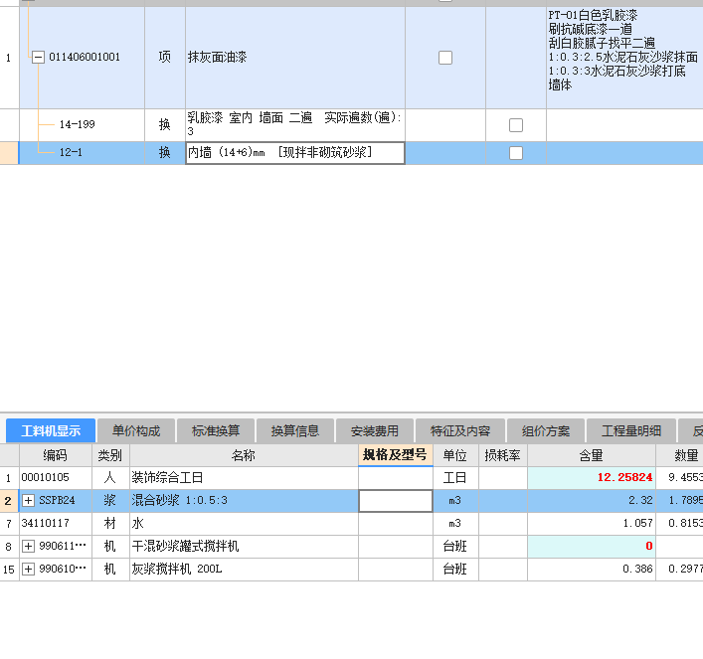The width and height of the screenshot is (703, 659).
Task: Select row number 15 header
Action: point(9,570)
